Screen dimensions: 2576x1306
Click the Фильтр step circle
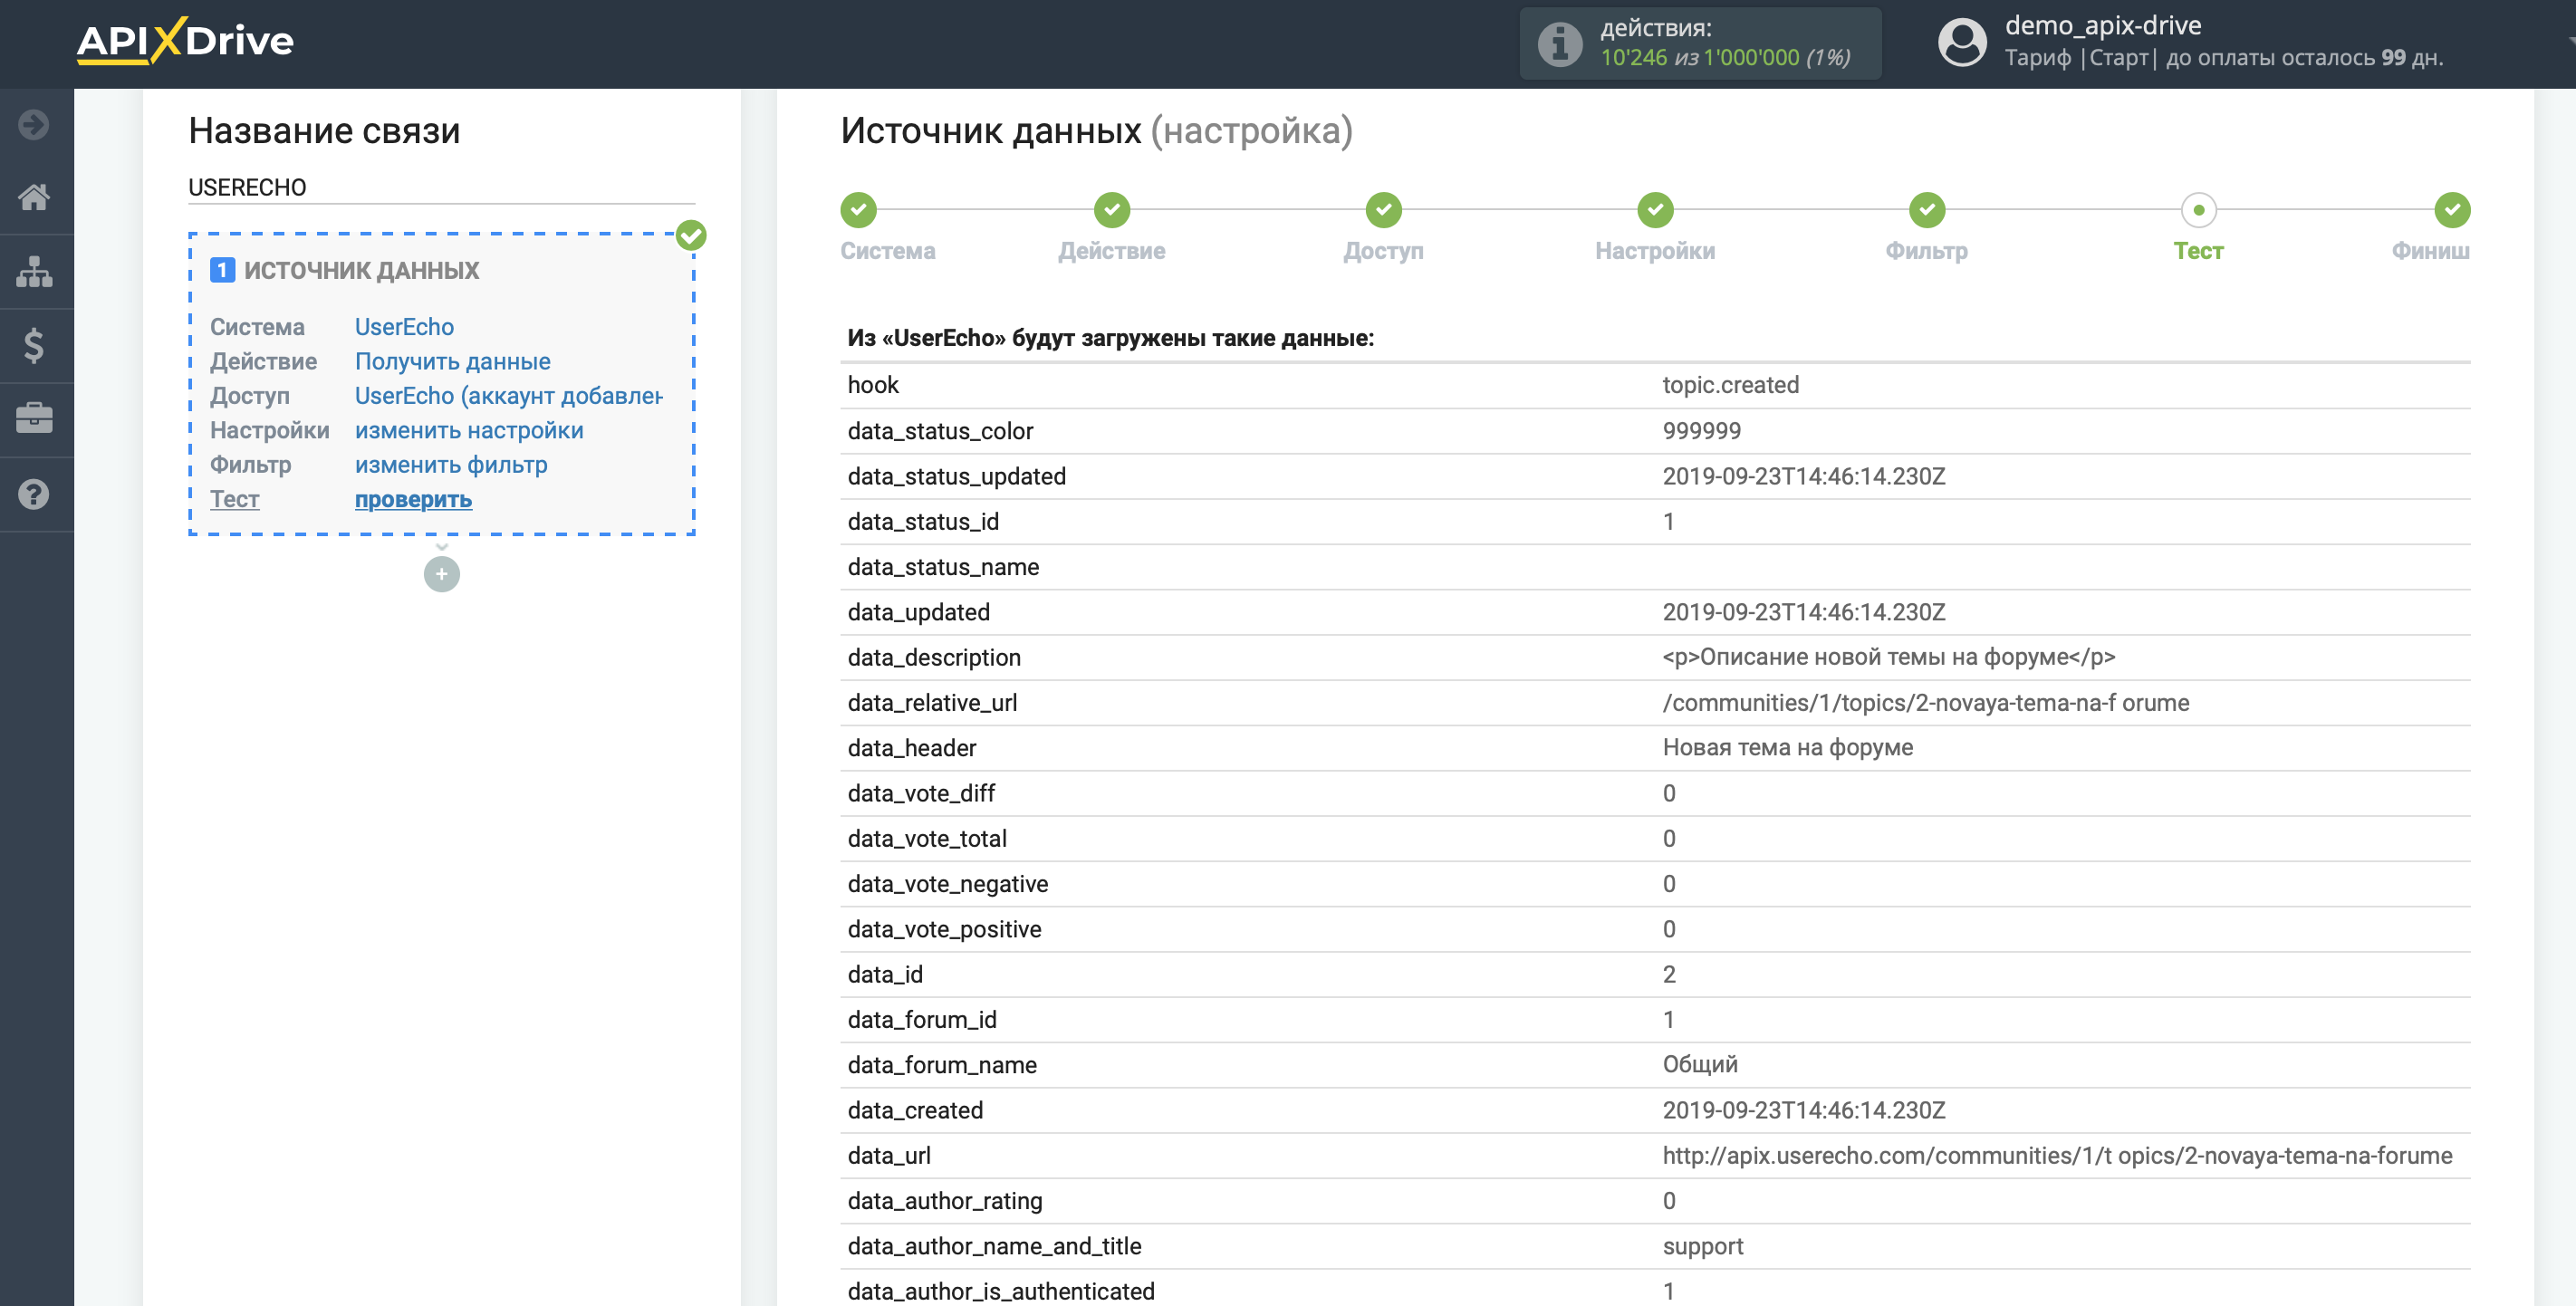[x=1927, y=210]
